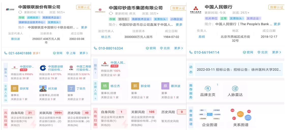Click the China Construction Bank shareholder logo
294x130 pixels.
click(43, 68)
